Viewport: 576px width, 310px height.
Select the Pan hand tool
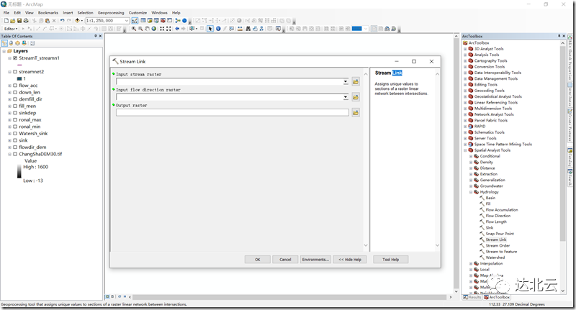click(x=147, y=29)
